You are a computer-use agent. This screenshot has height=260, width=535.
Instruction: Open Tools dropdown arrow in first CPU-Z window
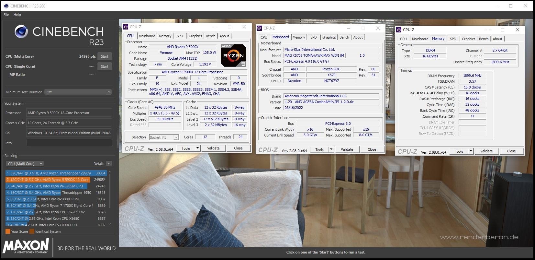pyautogui.click(x=197, y=148)
